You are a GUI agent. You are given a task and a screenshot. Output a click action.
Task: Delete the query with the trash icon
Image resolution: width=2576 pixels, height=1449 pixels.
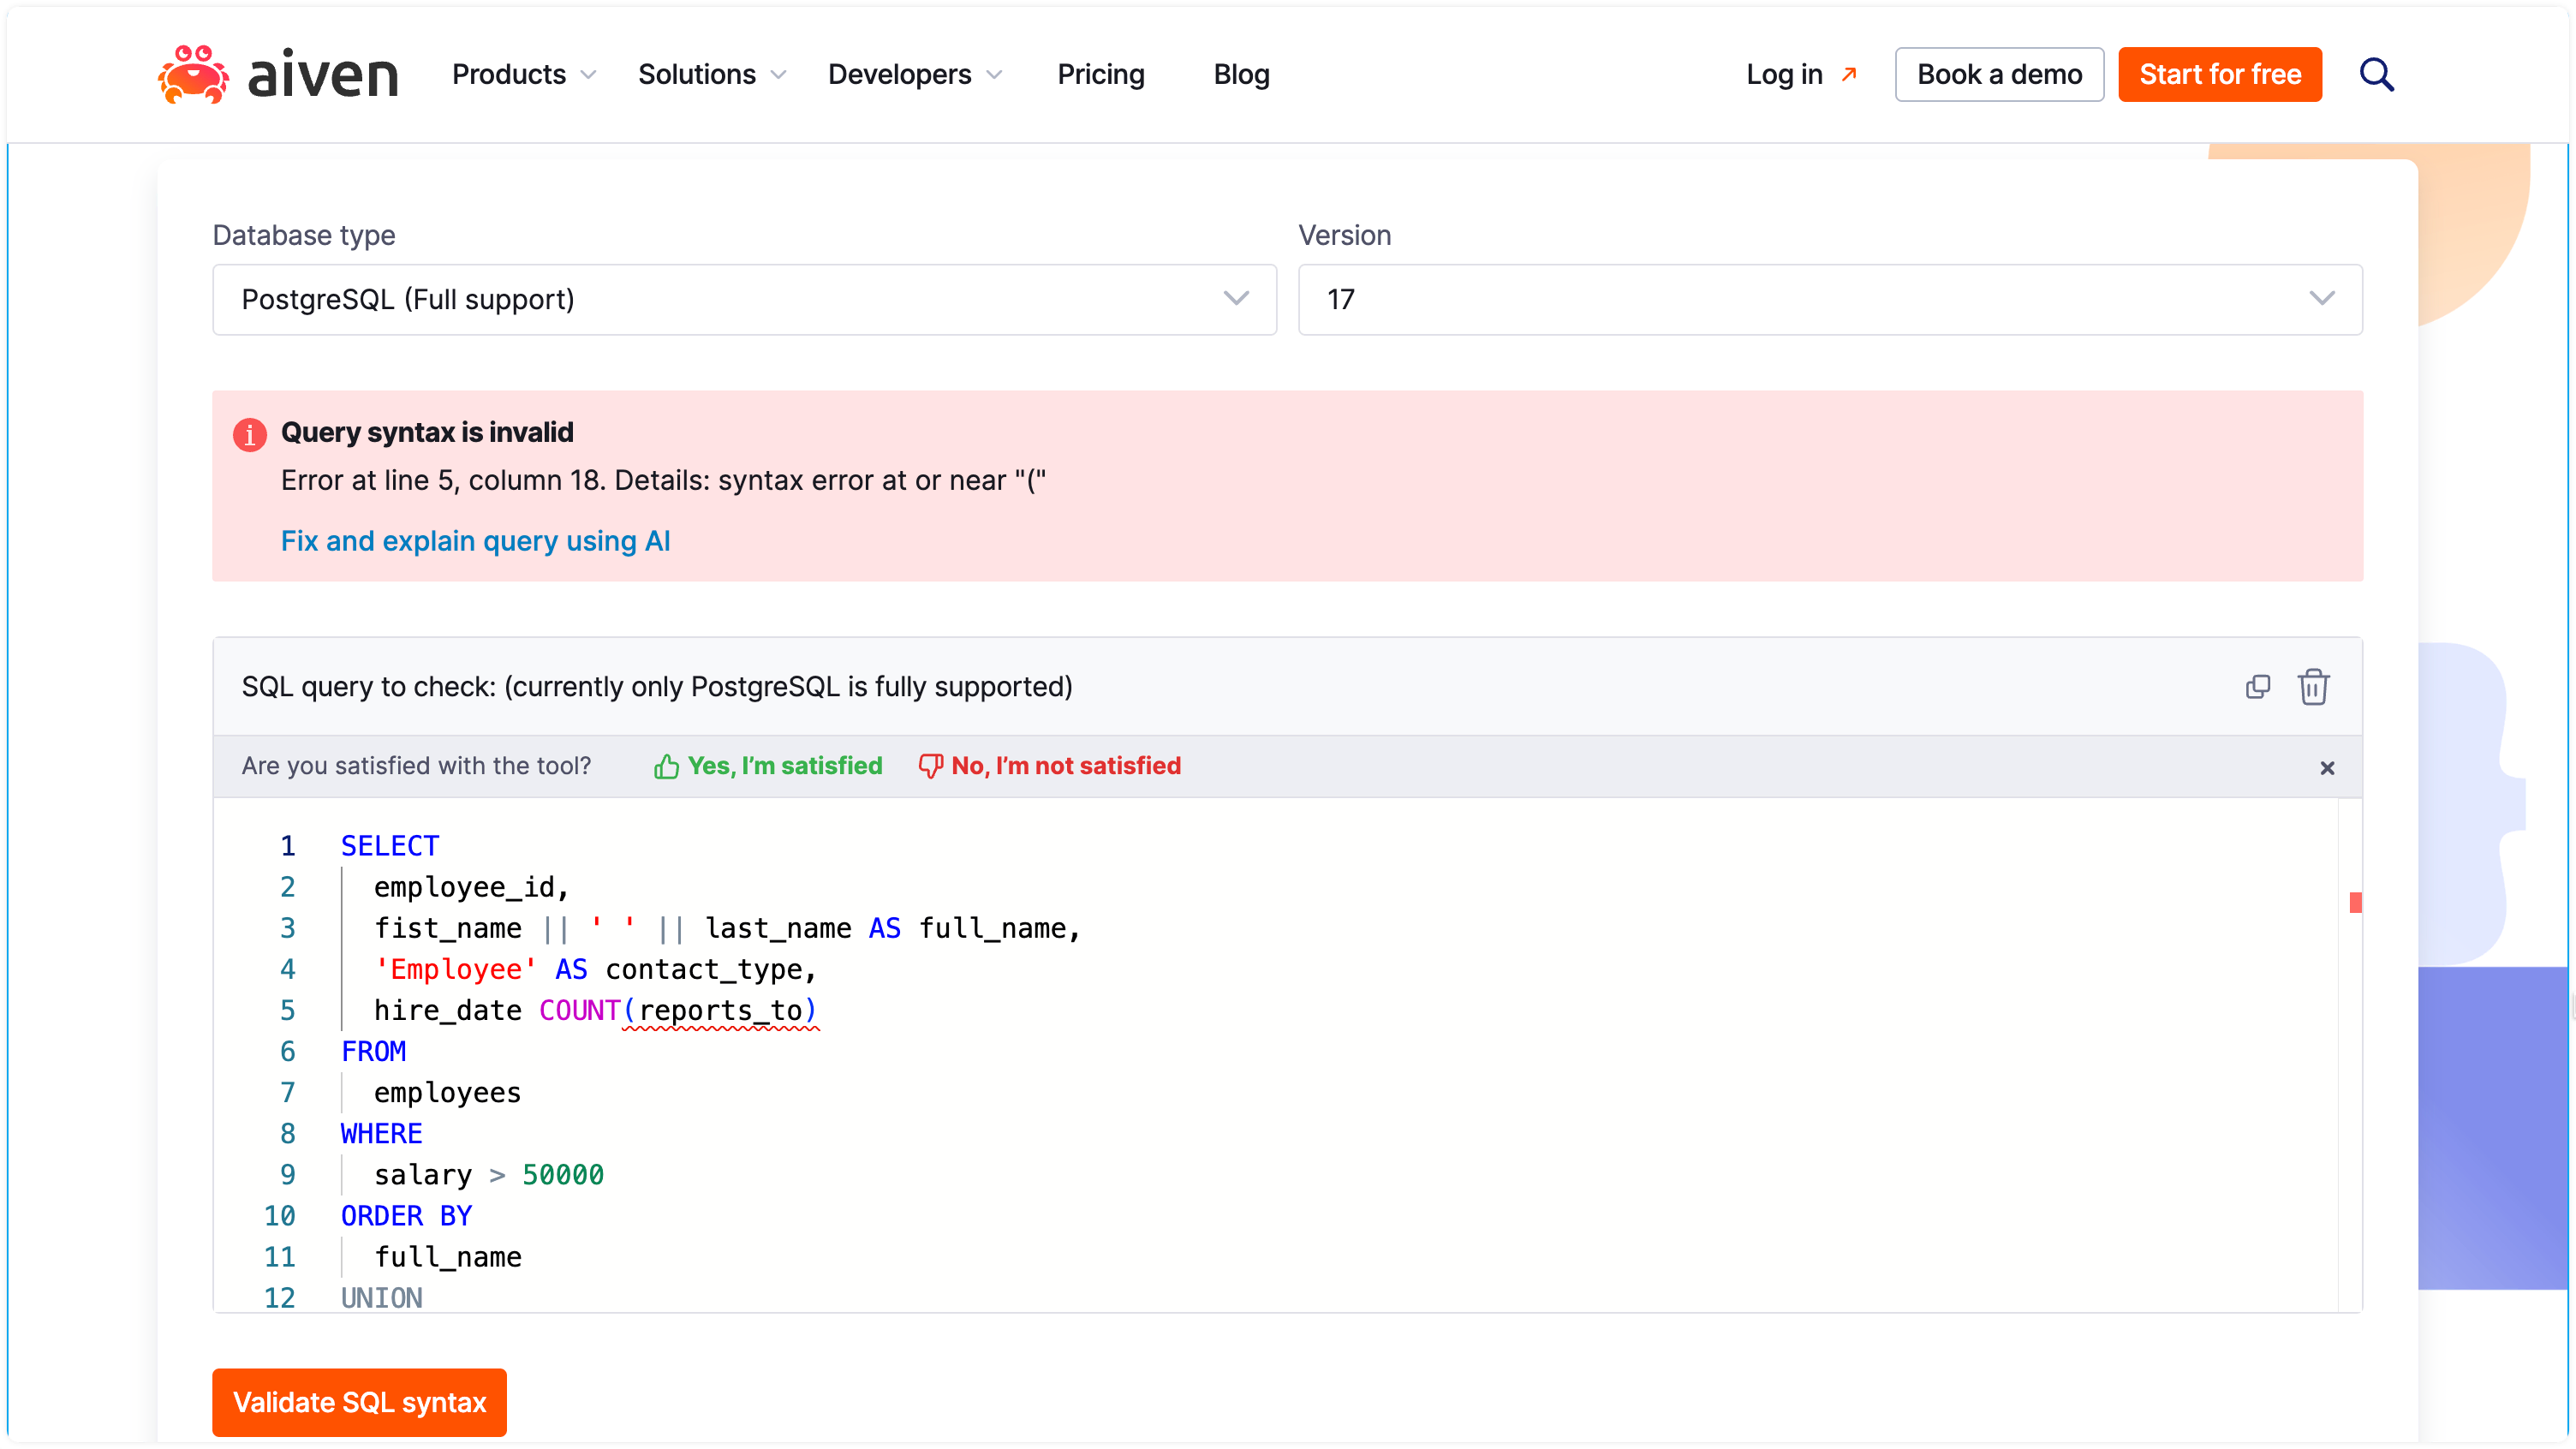(2313, 687)
